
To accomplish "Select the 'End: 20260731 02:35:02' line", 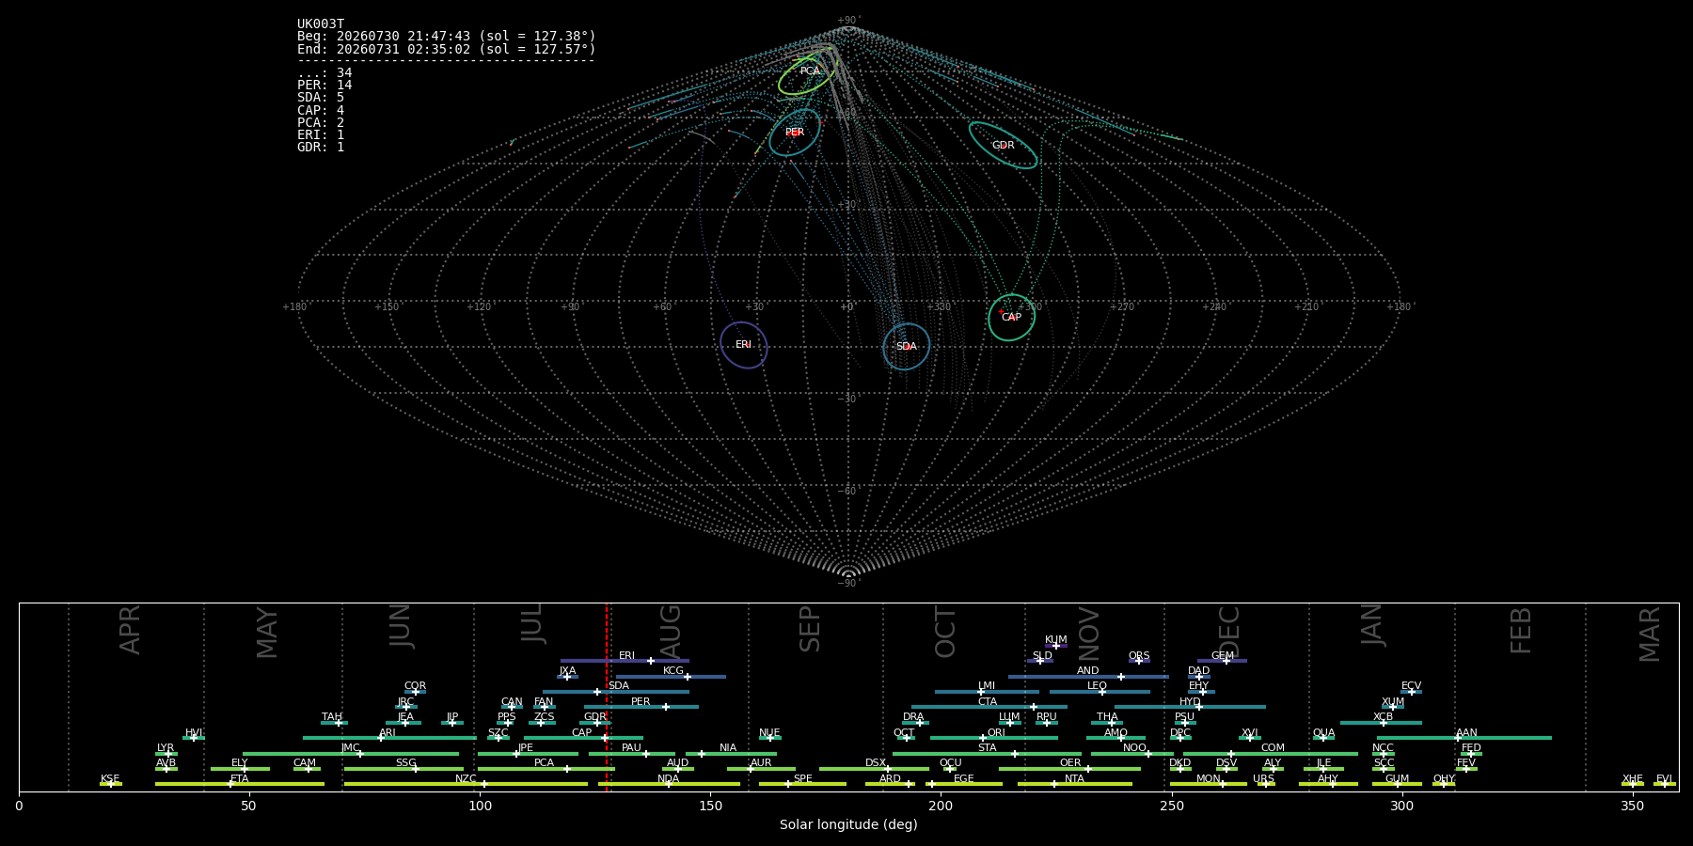I will [447, 49].
